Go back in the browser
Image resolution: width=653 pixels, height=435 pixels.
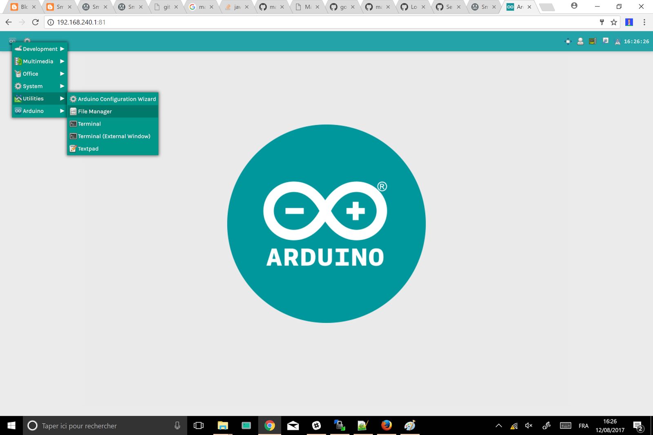click(x=9, y=22)
